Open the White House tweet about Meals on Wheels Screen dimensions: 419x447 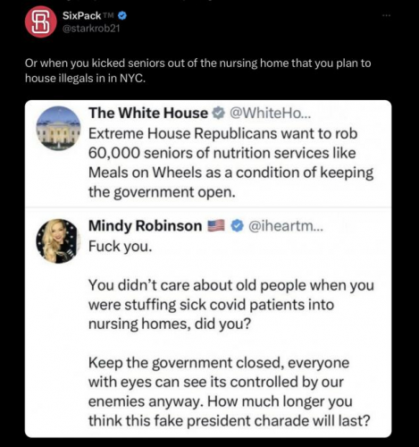click(231, 163)
